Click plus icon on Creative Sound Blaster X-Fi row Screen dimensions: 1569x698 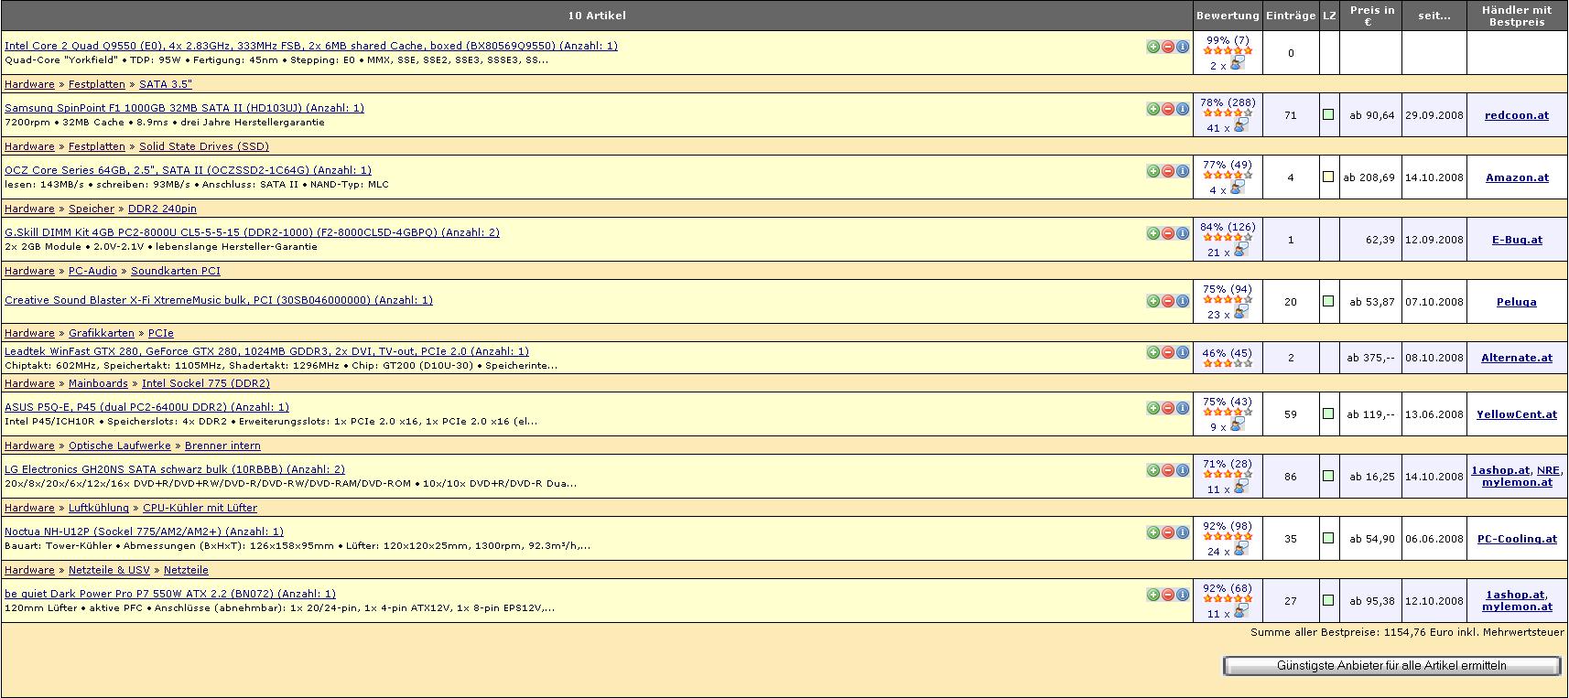coord(1153,300)
